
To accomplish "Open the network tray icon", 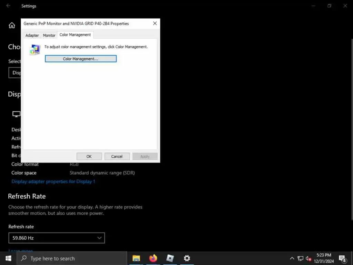I will 300,258.
